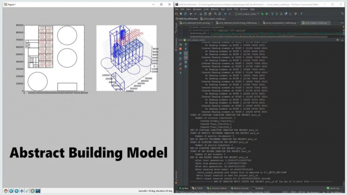Click the Paste icon in PyCharm toolbar
This screenshot has width=347, height=195.
pyautogui.click(x=210, y=14)
